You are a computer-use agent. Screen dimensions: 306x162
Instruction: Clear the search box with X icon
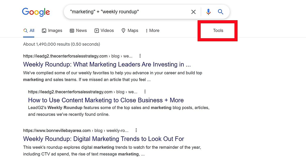click(x=193, y=12)
